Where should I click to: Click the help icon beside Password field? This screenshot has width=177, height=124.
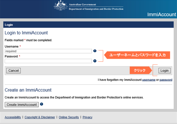click(95, 61)
